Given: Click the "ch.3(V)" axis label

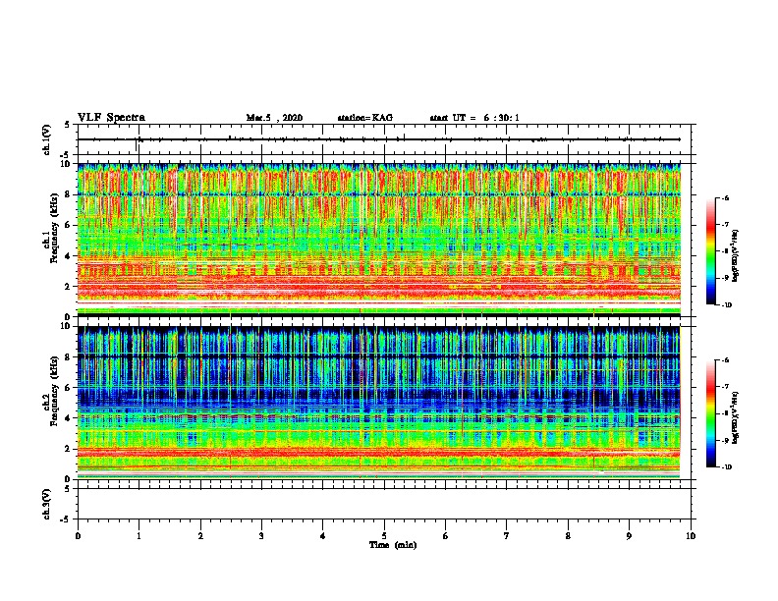Looking at the screenshot, I should 47,504.
